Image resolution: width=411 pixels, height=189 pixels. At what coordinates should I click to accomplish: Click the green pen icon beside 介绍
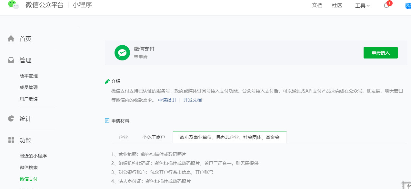(x=107, y=81)
